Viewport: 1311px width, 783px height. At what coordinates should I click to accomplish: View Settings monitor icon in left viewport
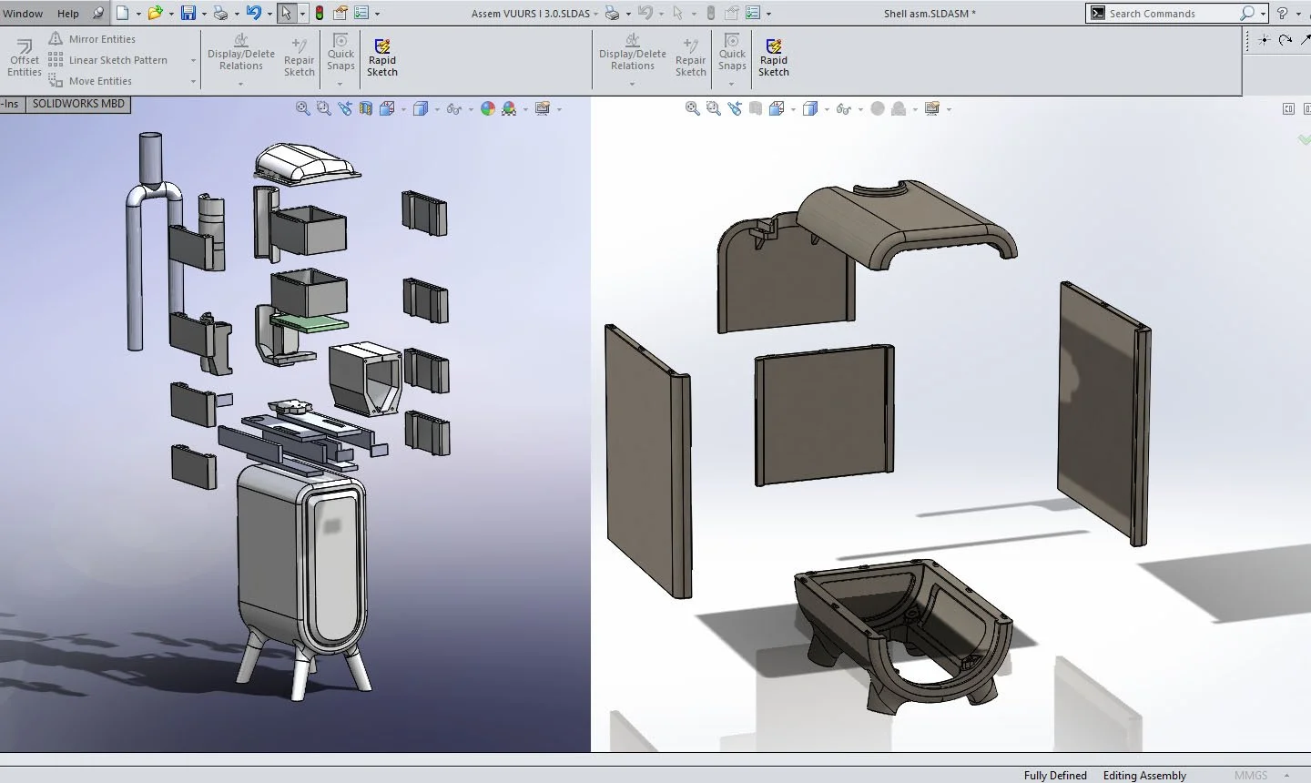click(x=543, y=108)
